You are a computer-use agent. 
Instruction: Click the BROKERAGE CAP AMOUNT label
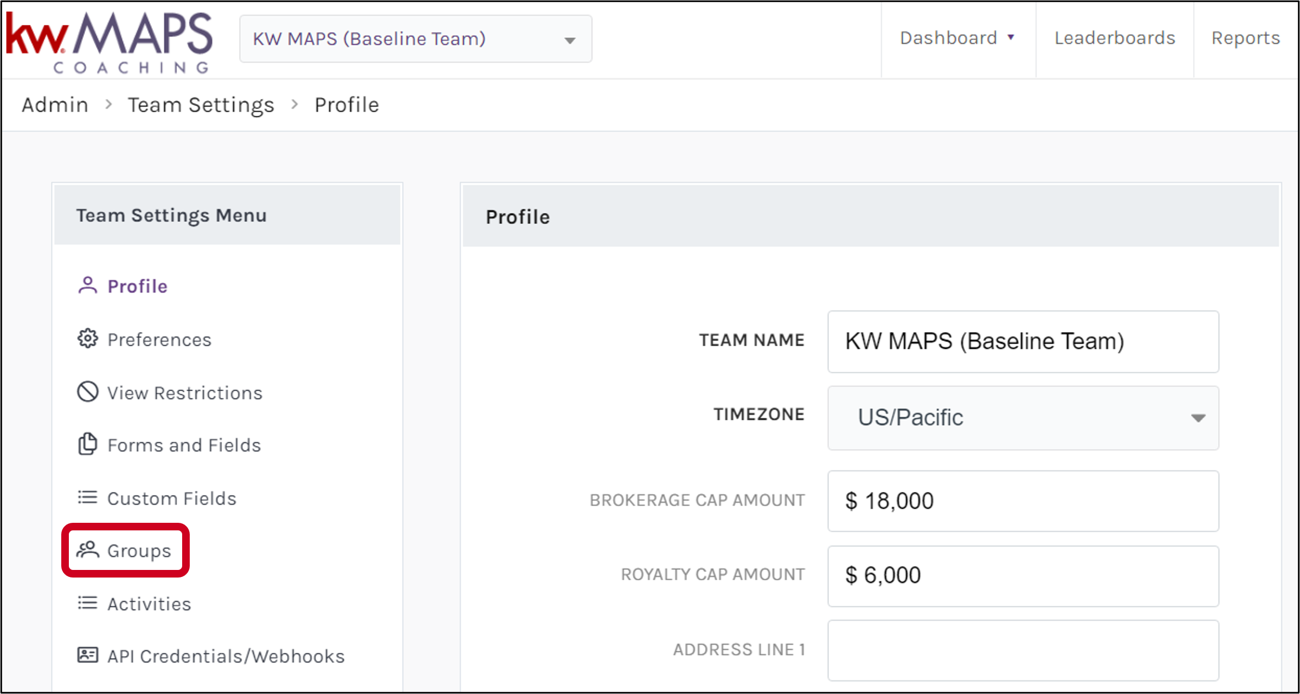click(697, 500)
